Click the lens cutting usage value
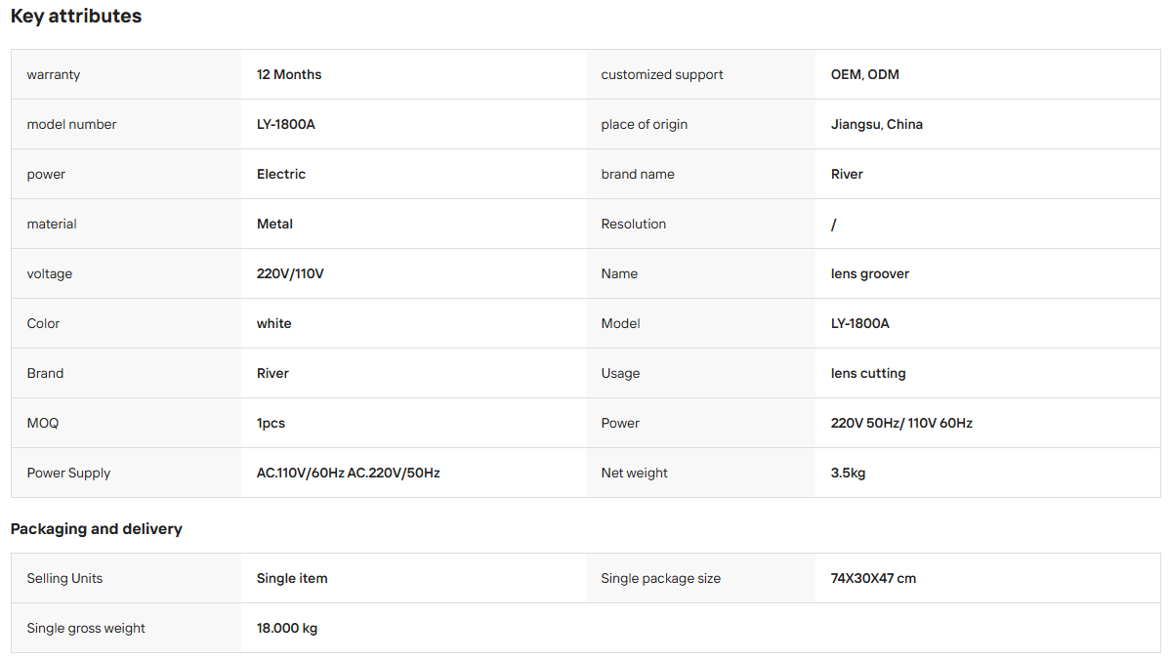1169x661 pixels. pos(868,373)
